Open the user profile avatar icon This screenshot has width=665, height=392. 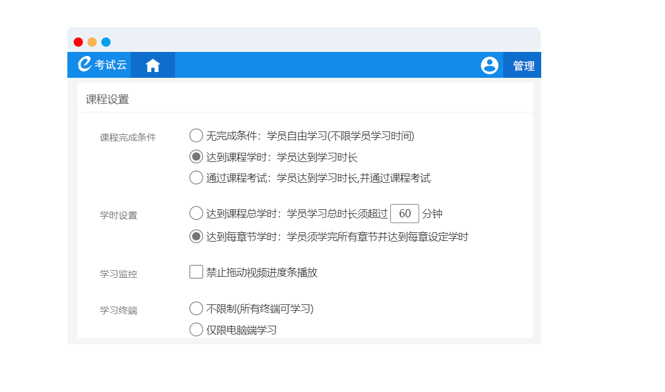489,65
